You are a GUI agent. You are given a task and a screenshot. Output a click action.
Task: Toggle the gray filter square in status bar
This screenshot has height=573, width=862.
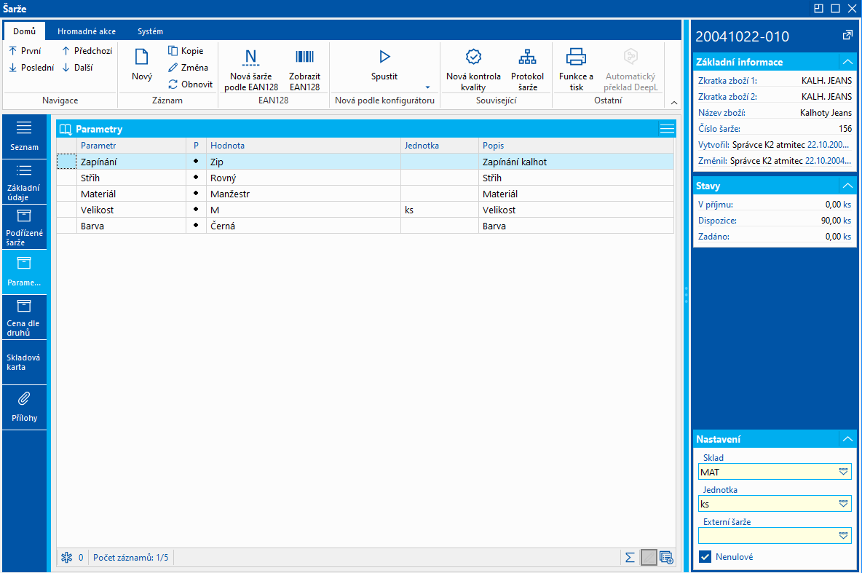(x=648, y=558)
